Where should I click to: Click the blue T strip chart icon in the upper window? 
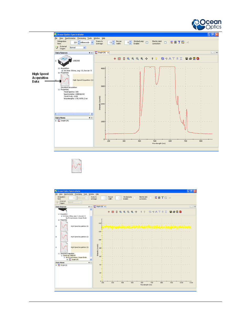(179, 42)
